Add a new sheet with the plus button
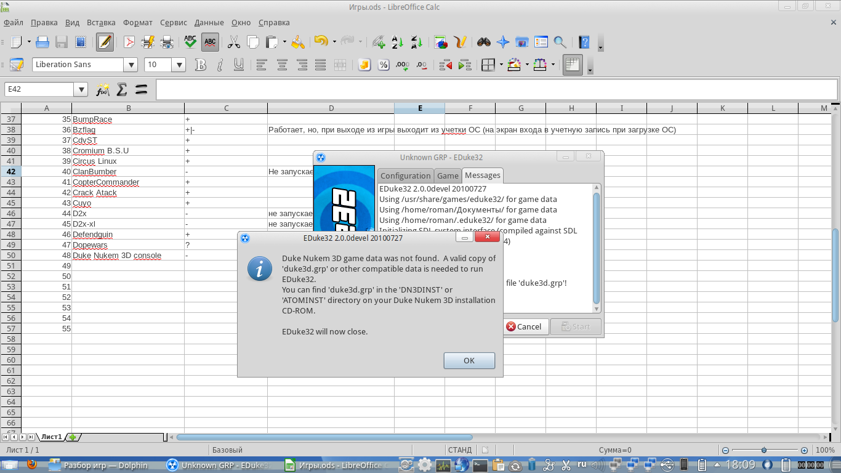This screenshot has width=841, height=473. (x=73, y=437)
